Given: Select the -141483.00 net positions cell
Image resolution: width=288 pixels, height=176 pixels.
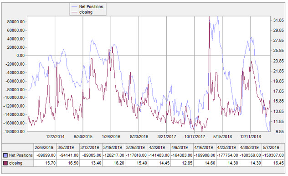Looking at the screenshot, I should coord(159,155).
